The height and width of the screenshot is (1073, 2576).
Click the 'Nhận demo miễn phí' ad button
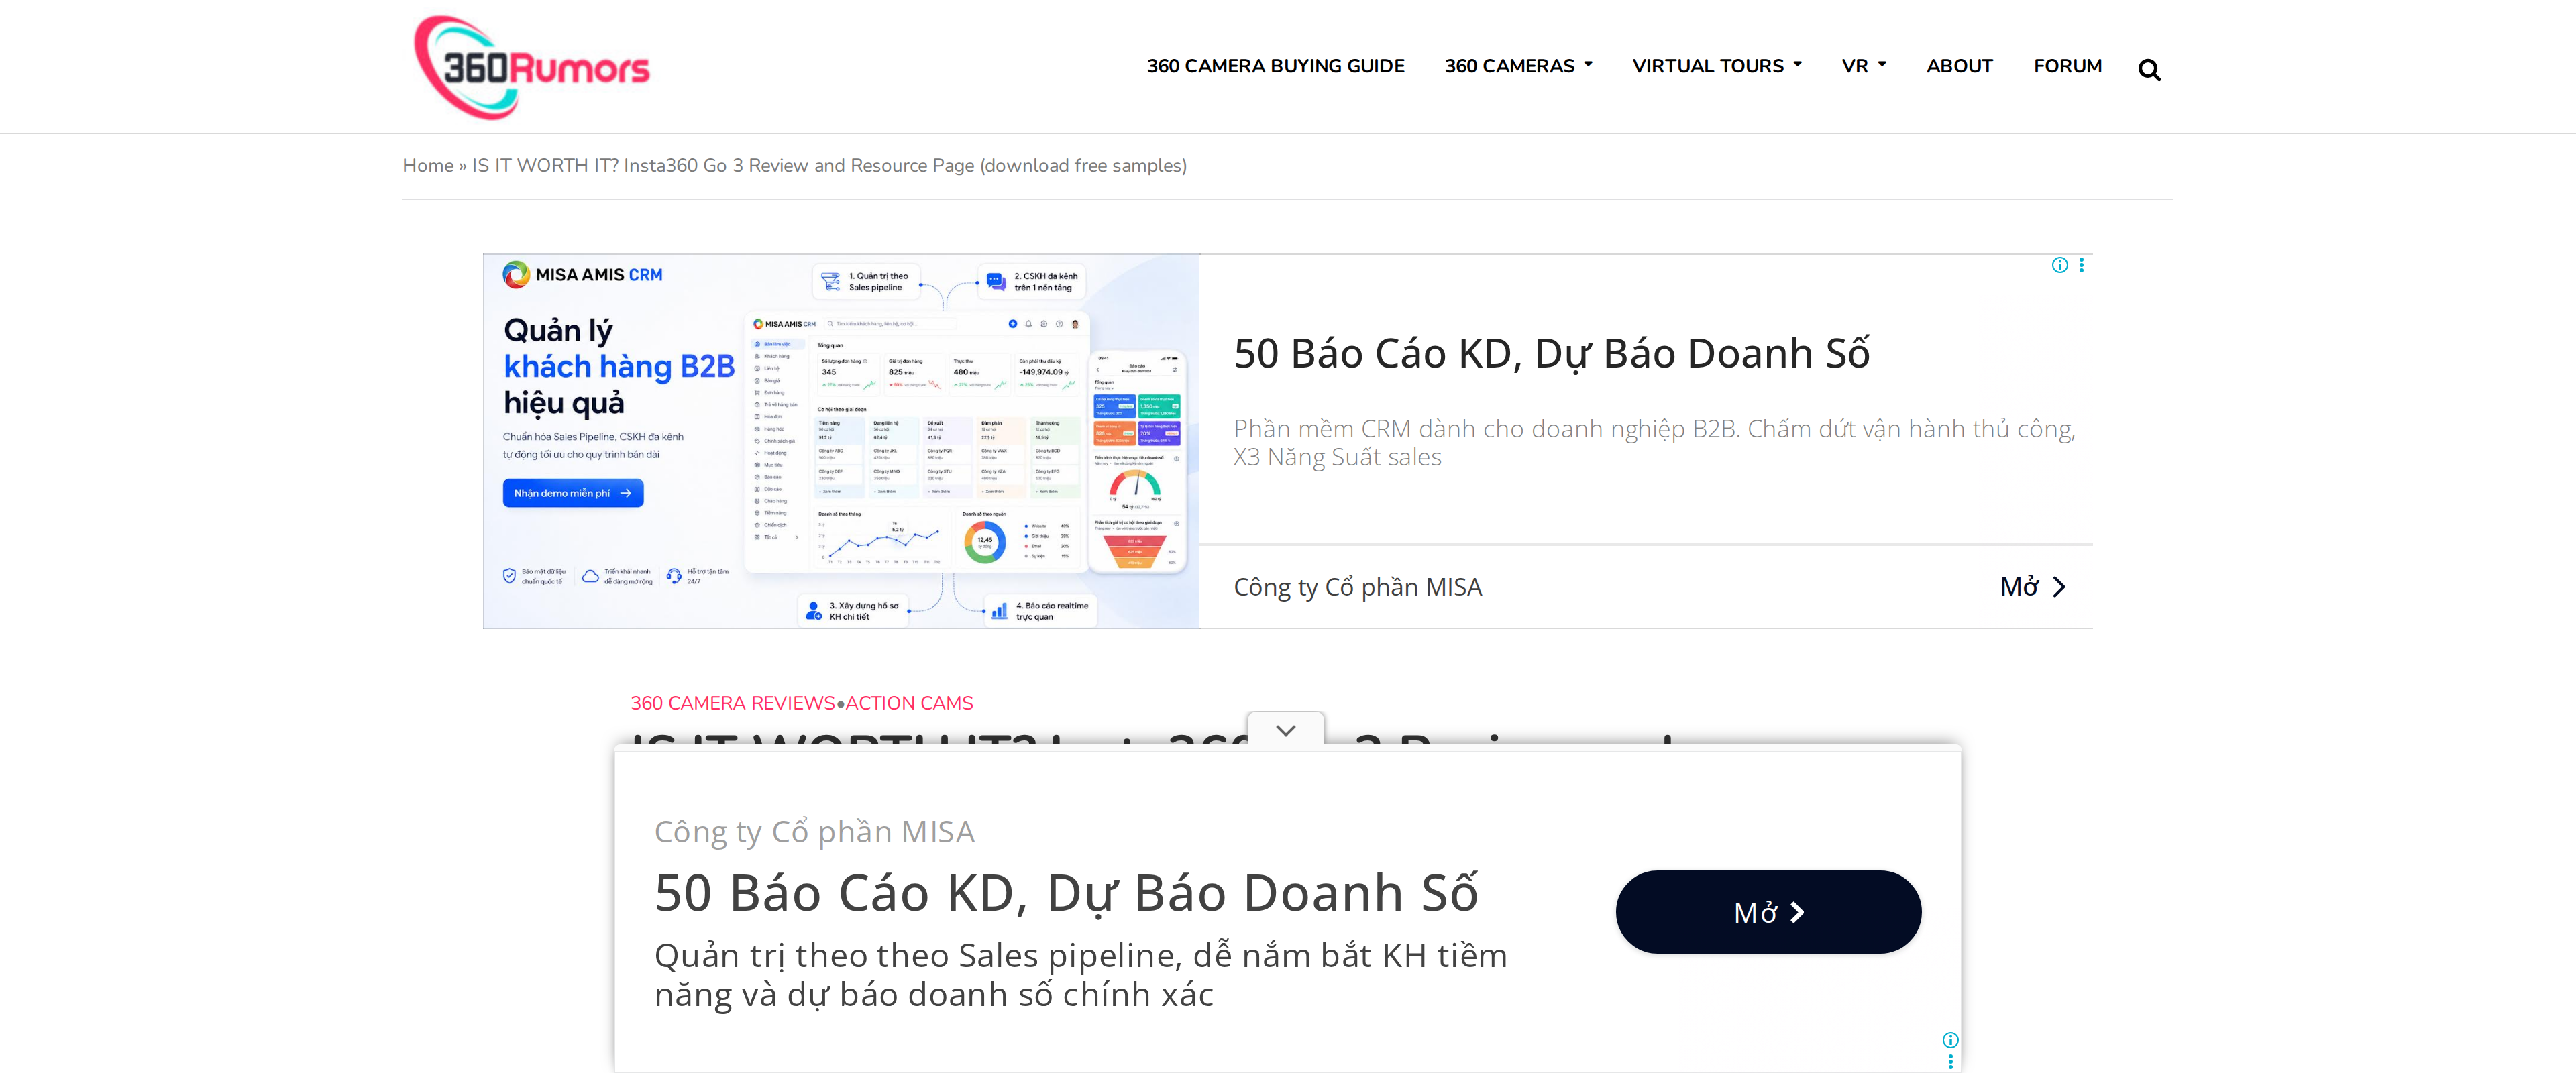pos(573,493)
